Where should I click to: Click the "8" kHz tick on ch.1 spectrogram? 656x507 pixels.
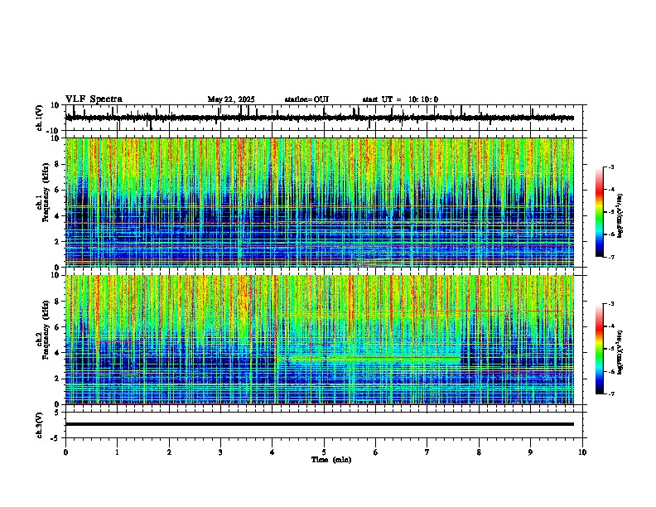coord(57,164)
